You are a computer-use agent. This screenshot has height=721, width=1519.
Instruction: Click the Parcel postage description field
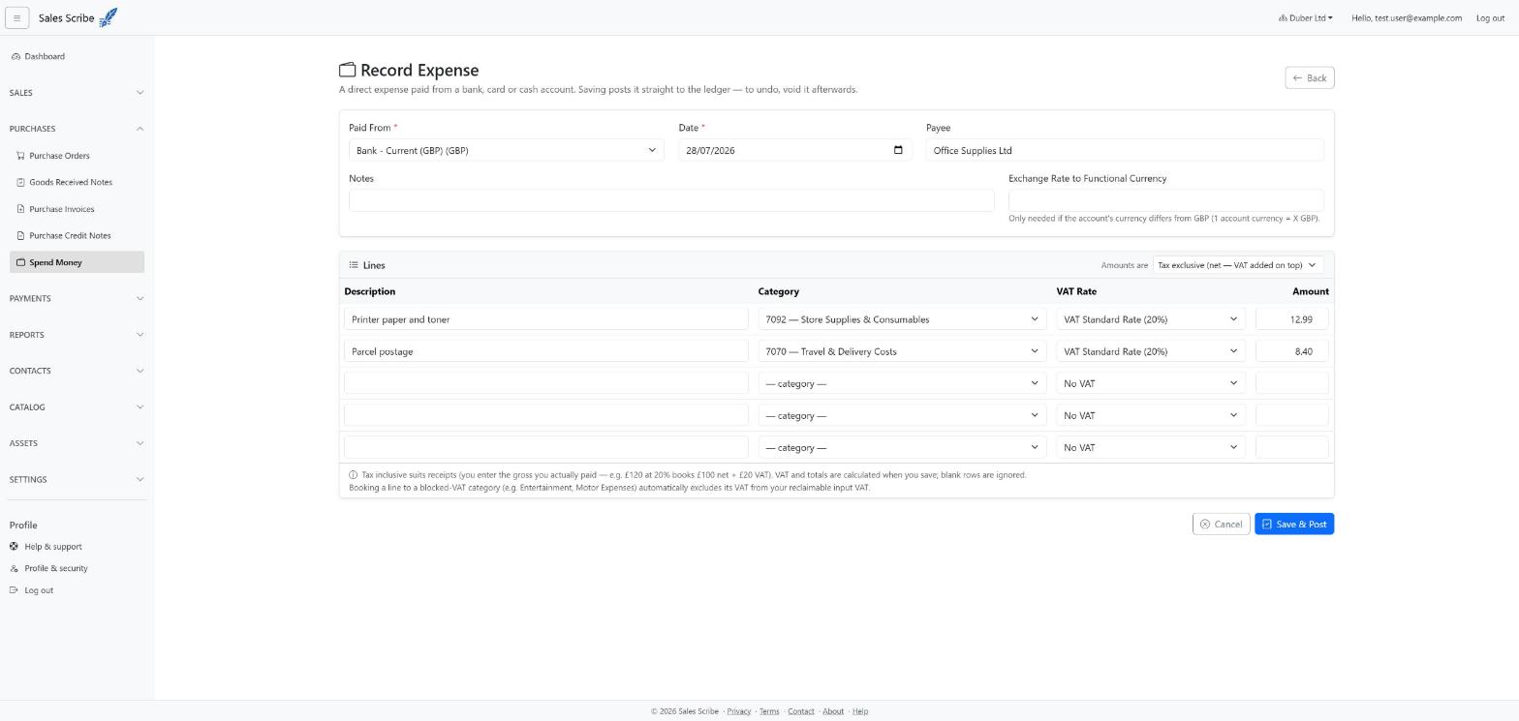546,351
